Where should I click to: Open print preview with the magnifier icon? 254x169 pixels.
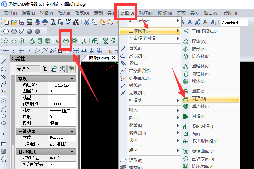[x=53, y=22]
